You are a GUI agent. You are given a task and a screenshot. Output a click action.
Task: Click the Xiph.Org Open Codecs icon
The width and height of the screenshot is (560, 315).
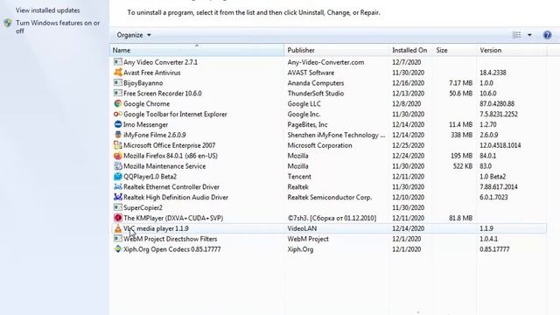tap(118, 249)
